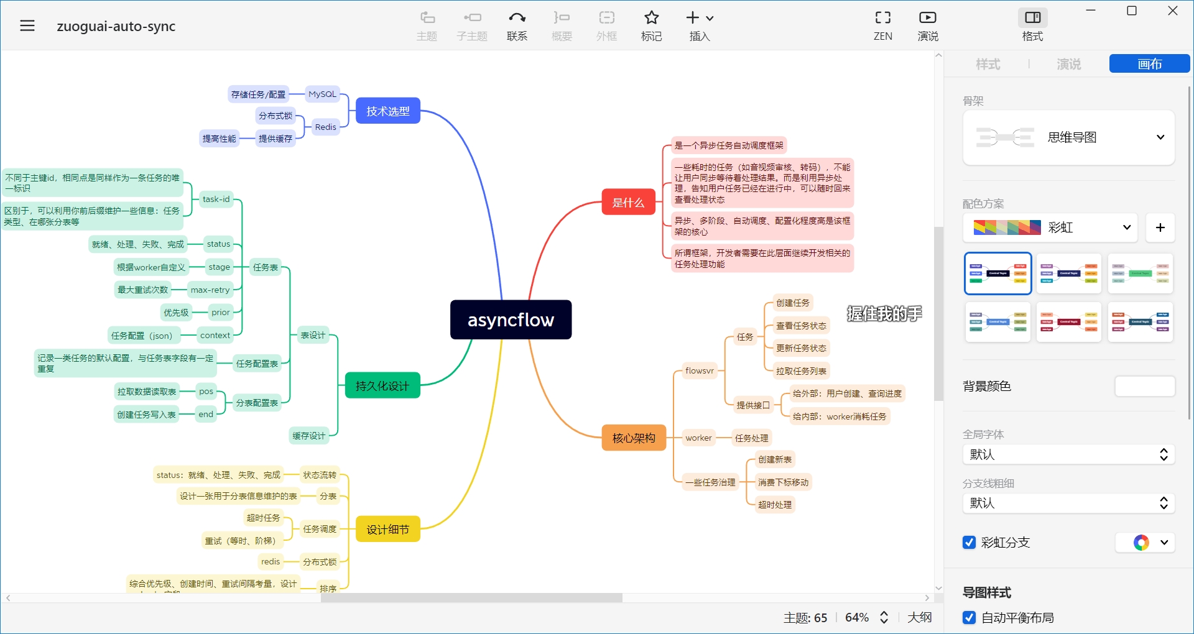The image size is (1194, 634).
Task: Open the 标记 marker star tool
Action: coord(651,25)
